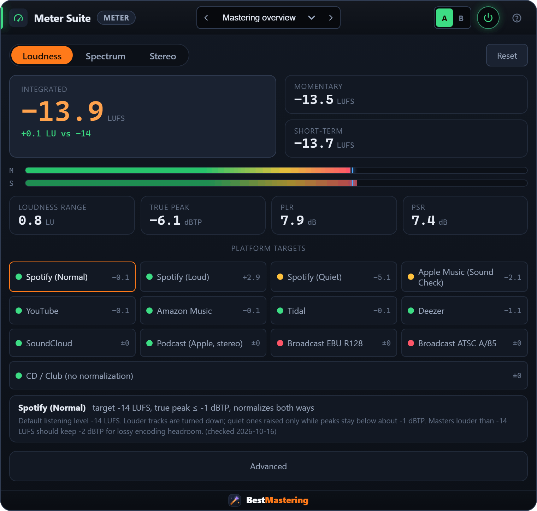
Task: Select the YouTube platform target
Action: click(x=72, y=310)
